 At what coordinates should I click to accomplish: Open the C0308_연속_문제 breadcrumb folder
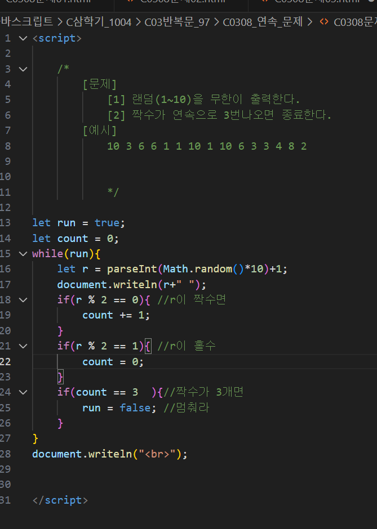tap(263, 23)
